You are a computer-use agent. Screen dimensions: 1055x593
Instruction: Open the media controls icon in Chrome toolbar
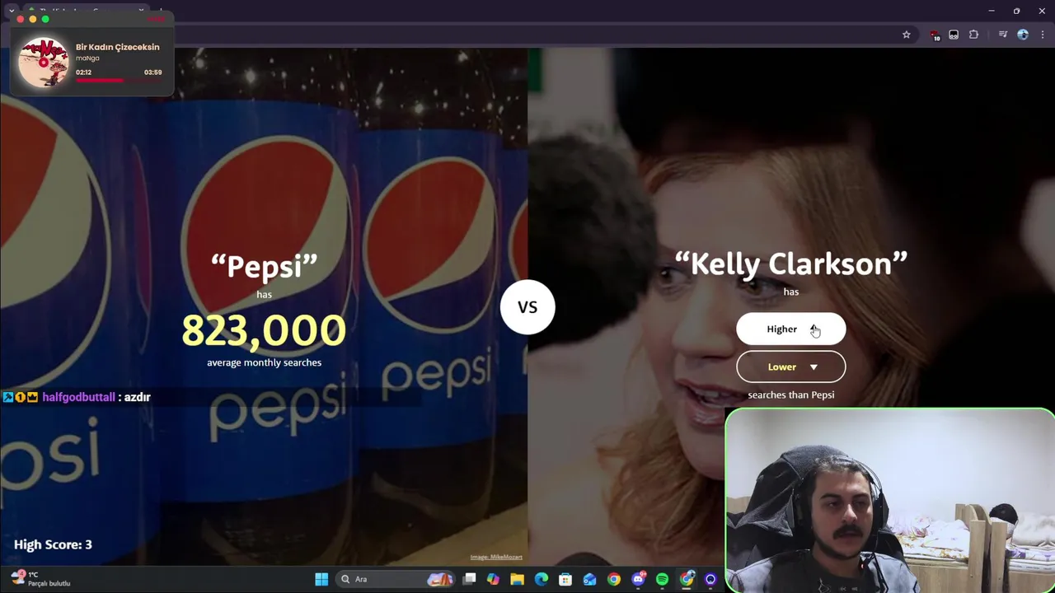point(1002,35)
